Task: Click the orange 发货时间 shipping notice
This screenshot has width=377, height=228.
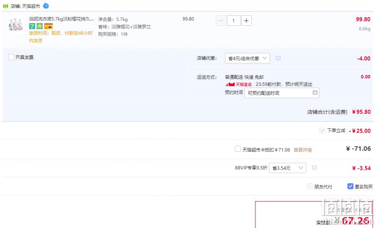Action: point(61,37)
